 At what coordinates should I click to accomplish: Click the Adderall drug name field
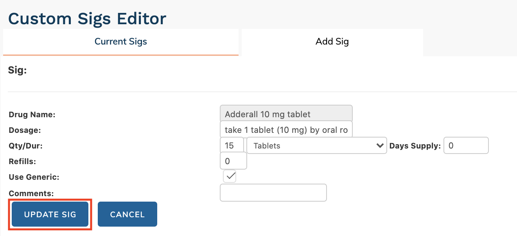point(286,114)
